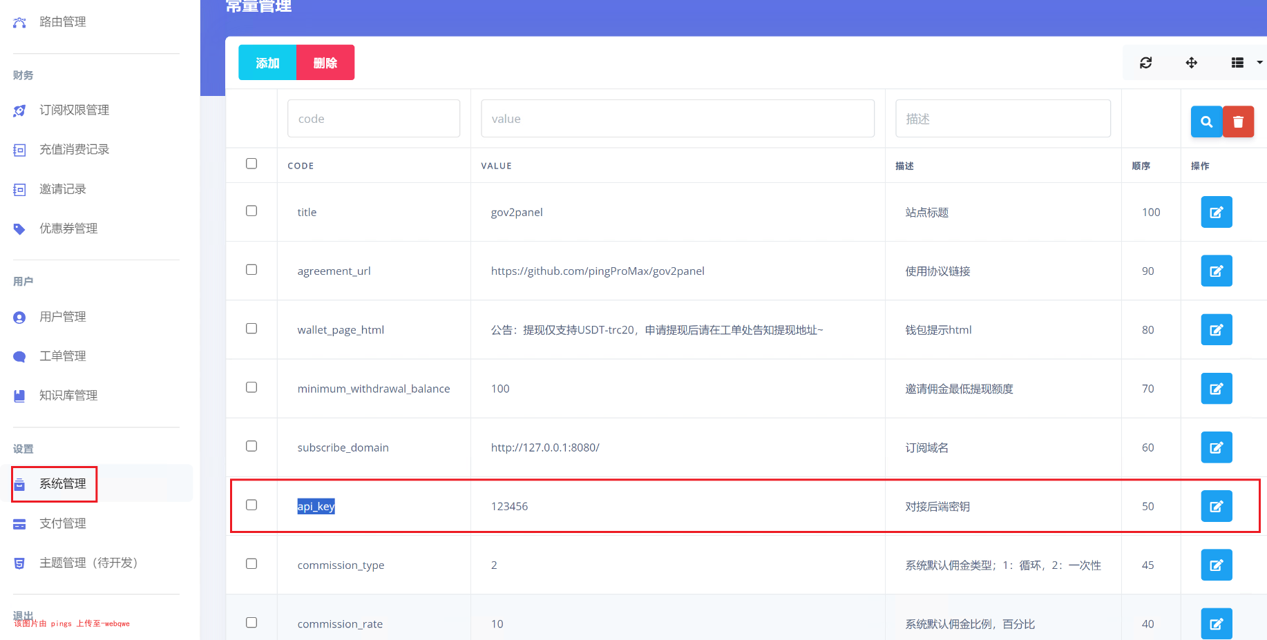Open 优惠券管理 menu link
Viewport: 1267px width, 640px height.
[68, 228]
